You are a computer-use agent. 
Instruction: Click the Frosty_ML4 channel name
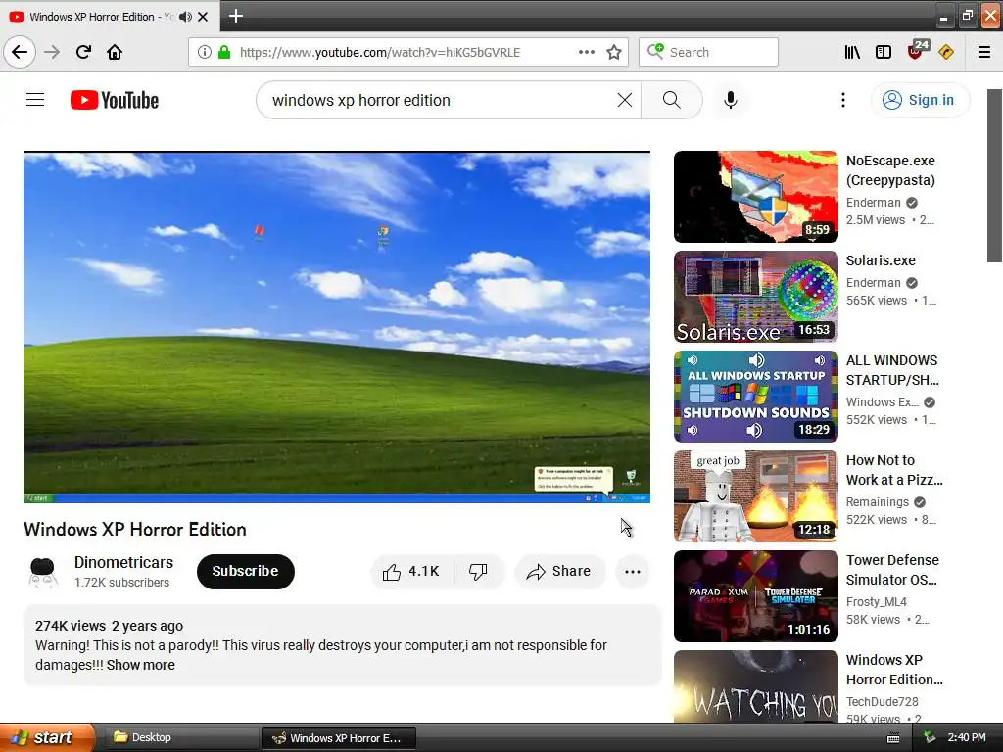coord(877,602)
